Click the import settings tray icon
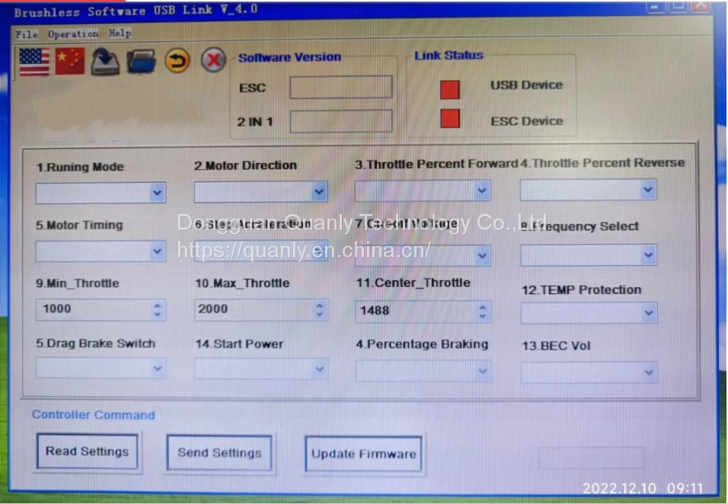 point(105,62)
